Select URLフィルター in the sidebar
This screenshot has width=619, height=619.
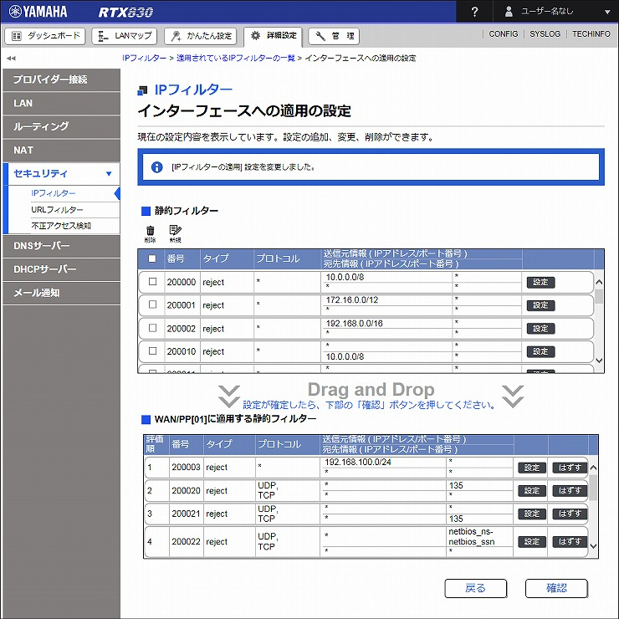[x=57, y=210]
